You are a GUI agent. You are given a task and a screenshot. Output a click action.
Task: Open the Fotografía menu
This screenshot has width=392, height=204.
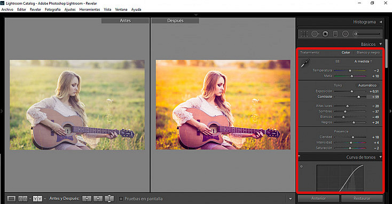(x=52, y=10)
